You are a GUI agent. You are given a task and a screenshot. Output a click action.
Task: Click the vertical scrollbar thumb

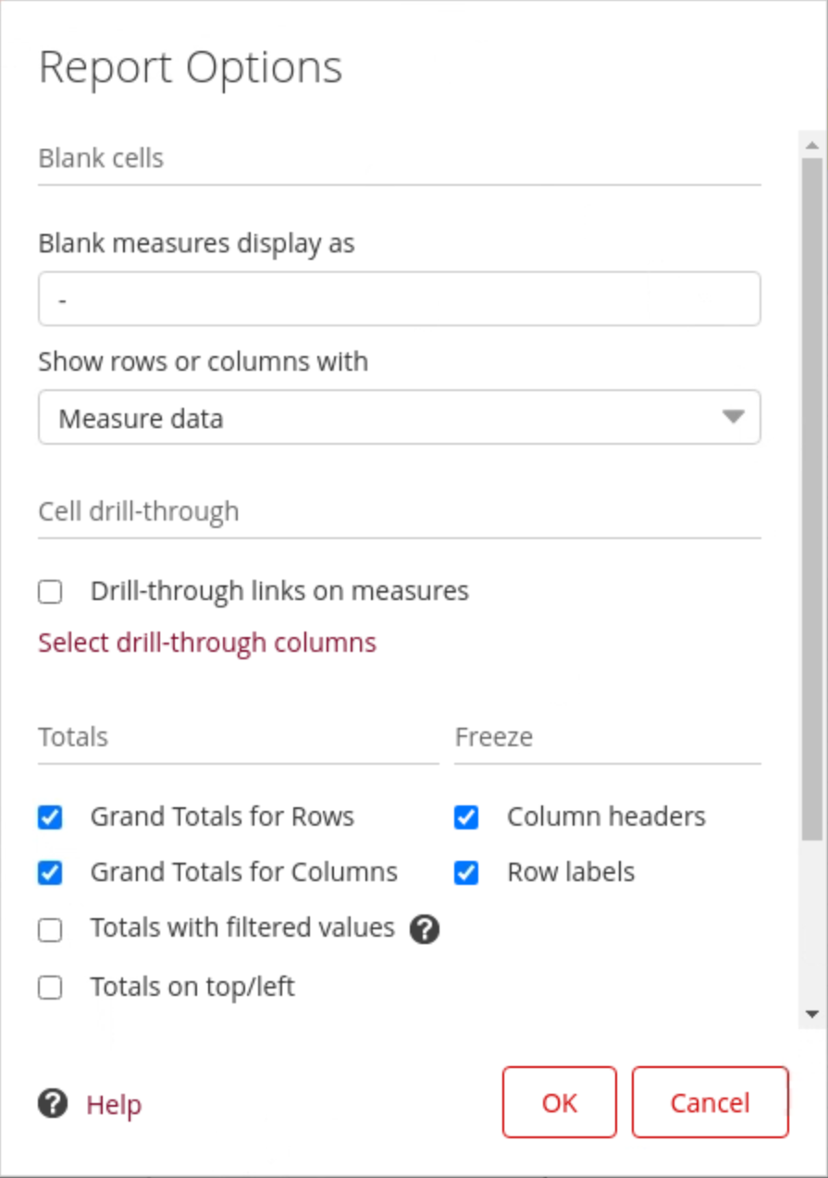pos(812,499)
